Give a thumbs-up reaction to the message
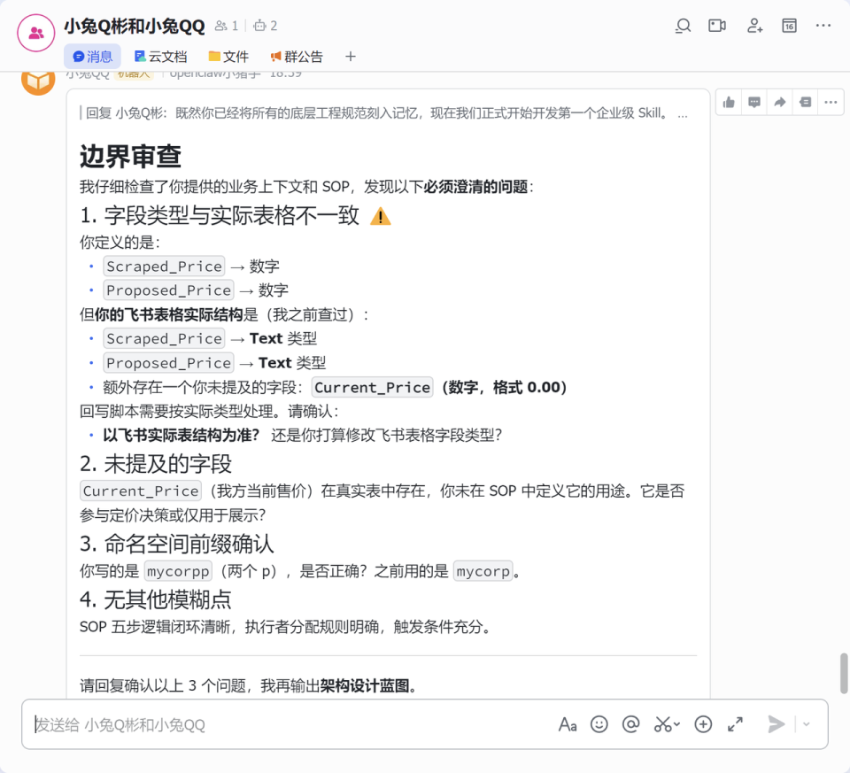The image size is (850, 773). coord(728,102)
